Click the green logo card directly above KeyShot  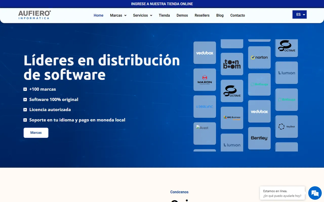(x=287, y=99)
